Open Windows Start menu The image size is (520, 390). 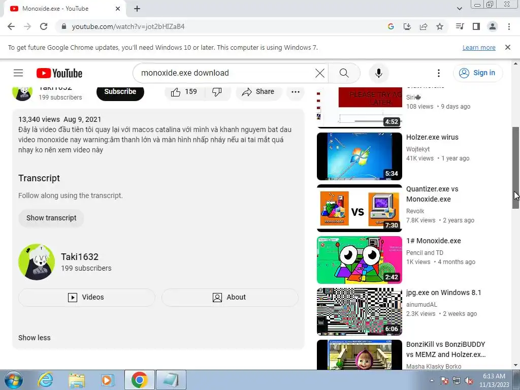tap(14, 380)
